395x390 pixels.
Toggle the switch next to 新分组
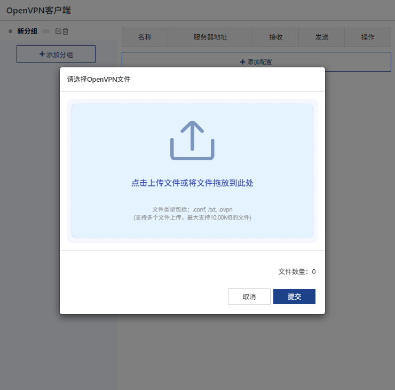pos(46,32)
